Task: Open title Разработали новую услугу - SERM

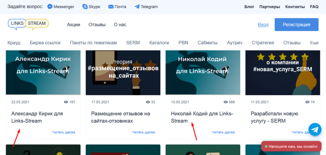Action: click(274, 117)
